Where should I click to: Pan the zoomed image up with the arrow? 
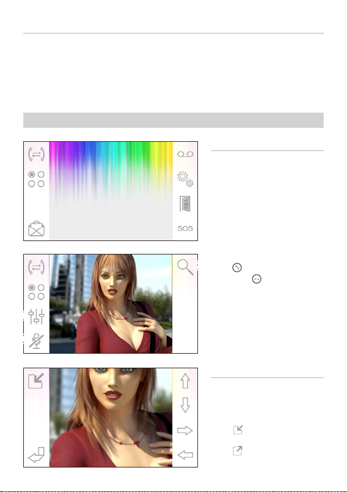click(185, 381)
